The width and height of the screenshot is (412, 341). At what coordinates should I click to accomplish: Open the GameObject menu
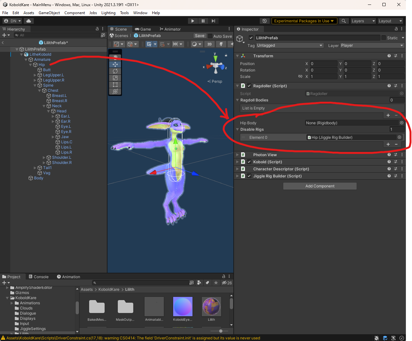tap(49, 13)
